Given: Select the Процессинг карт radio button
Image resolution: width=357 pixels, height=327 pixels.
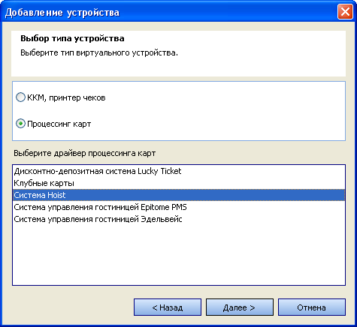Looking at the screenshot, I should pyautogui.click(x=20, y=124).
